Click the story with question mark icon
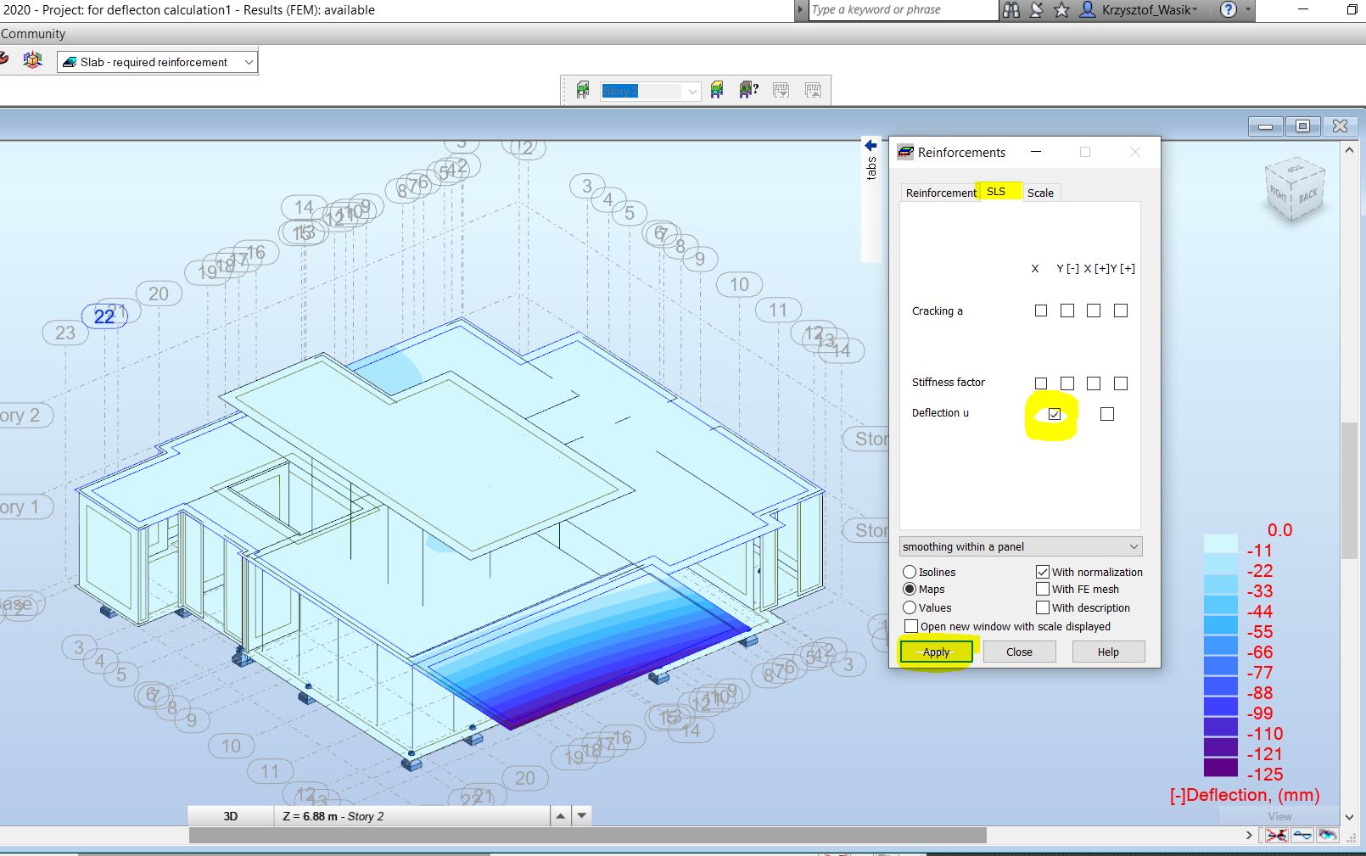The width and height of the screenshot is (1366, 856). pos(748,90)
